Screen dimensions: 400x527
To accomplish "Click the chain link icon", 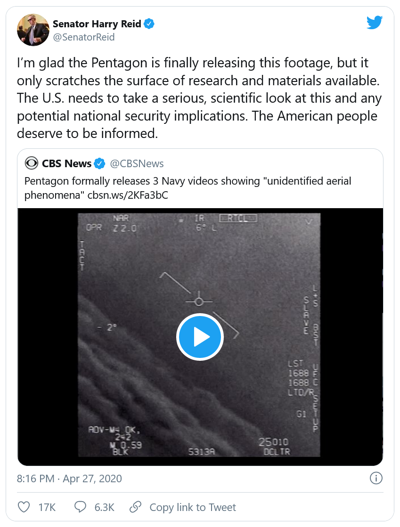I will 135,507.
